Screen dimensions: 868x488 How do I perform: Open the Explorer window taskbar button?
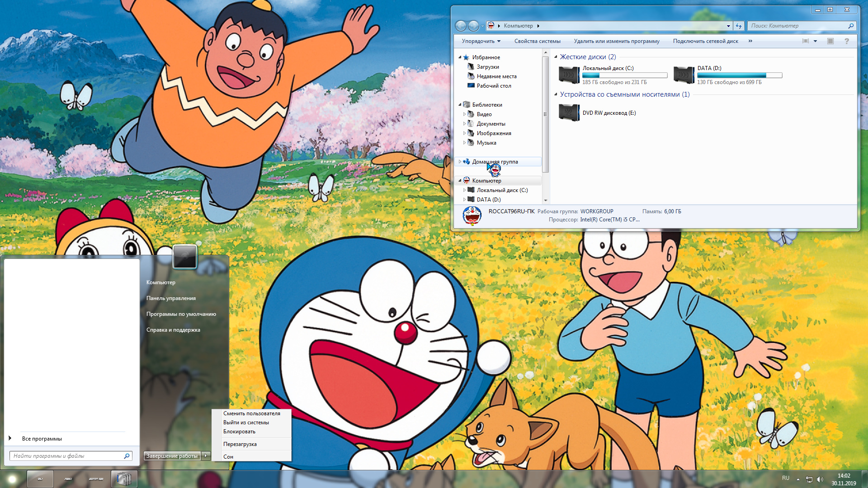coord(124,479)
